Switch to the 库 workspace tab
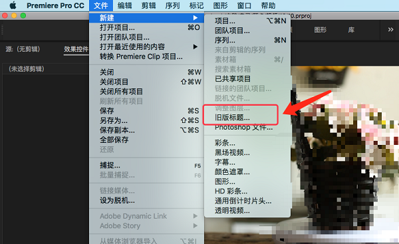The image size is (399, 244). click(x=351, y=30)
